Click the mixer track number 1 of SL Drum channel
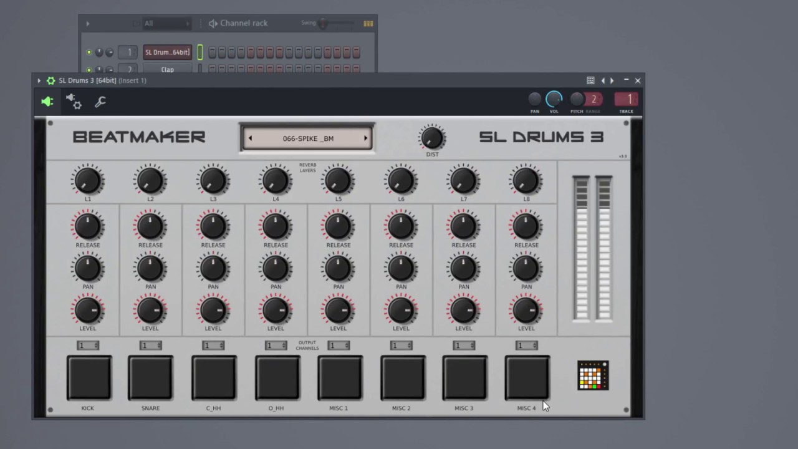Viewport: 798px width, 449px height. coord(128,52)
